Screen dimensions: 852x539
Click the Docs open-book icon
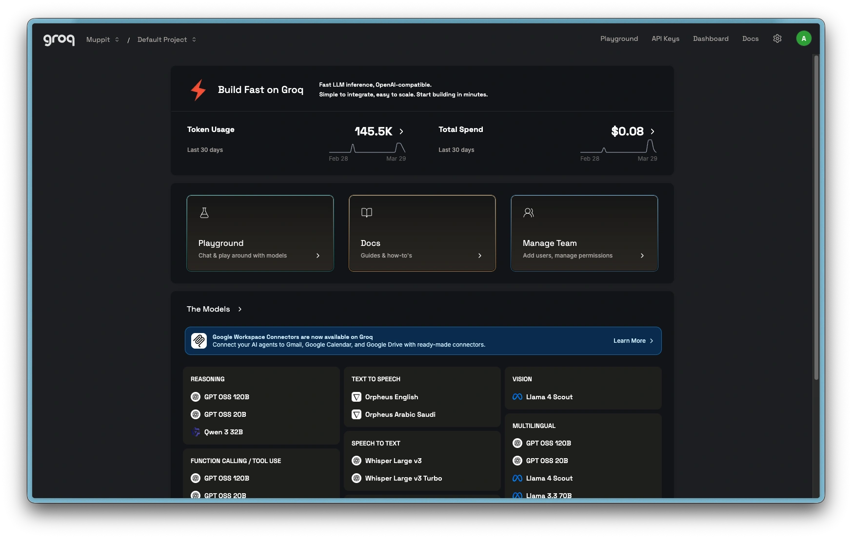pyautogui.click(x=366, y=213)
